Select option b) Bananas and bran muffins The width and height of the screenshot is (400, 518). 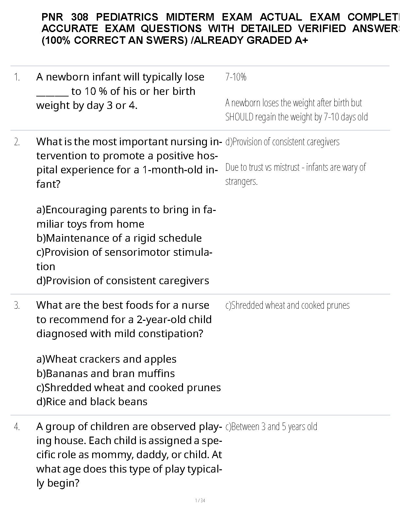tap(106, 373)
